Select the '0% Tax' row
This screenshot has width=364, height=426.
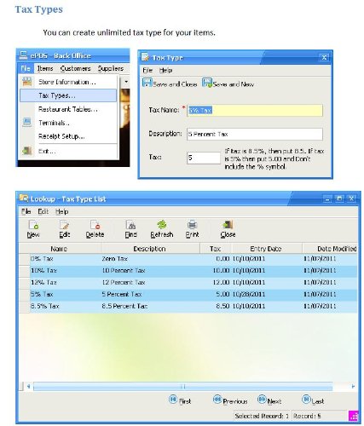(x=188, y=259)
